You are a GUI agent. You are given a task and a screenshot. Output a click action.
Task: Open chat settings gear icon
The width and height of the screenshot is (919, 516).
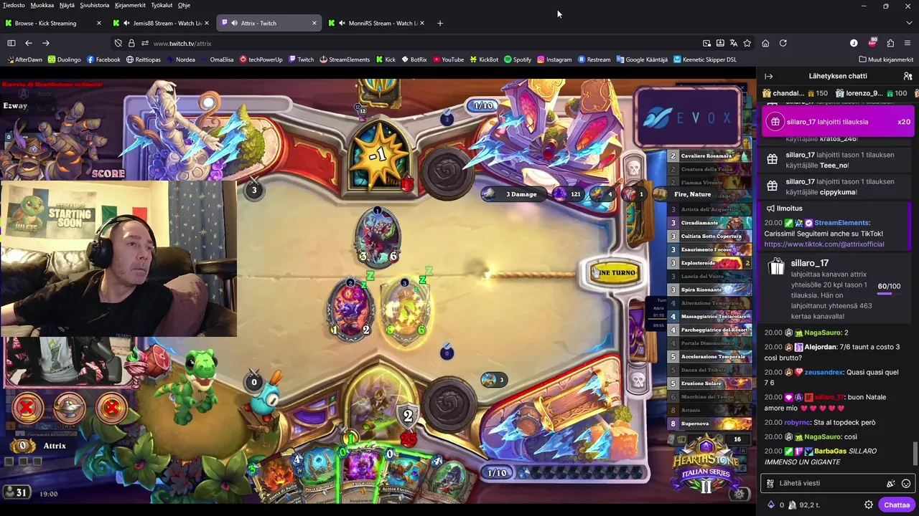(869, 505)
